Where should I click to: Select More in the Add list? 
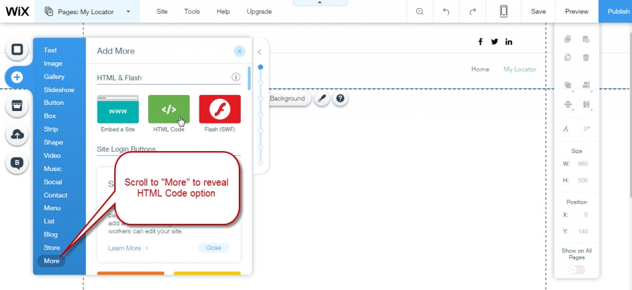pyautogui.click(x=52, y=261)
